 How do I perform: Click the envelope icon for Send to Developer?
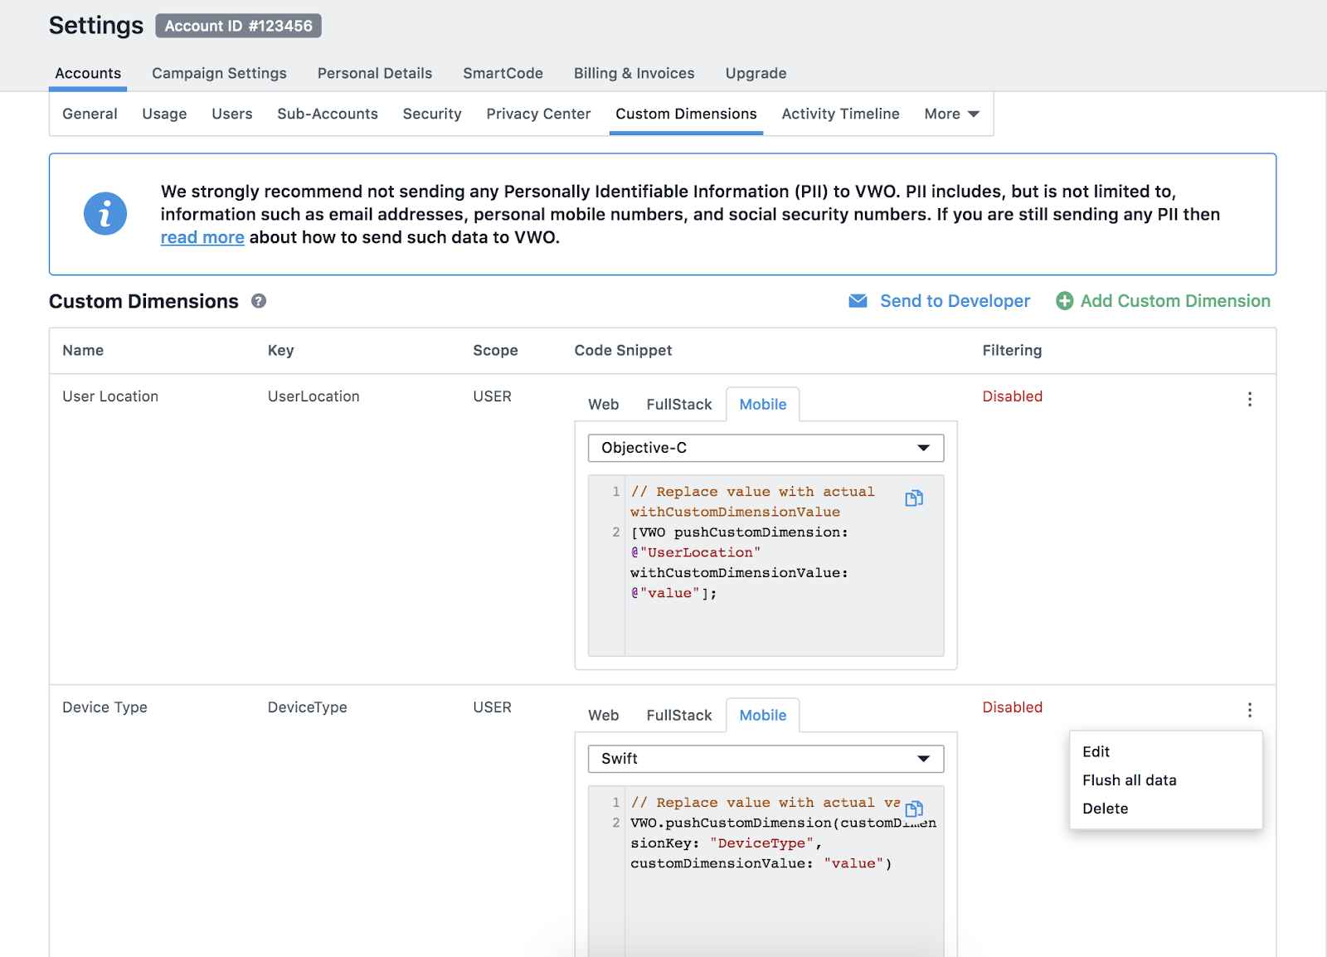[x=858, y=301]
